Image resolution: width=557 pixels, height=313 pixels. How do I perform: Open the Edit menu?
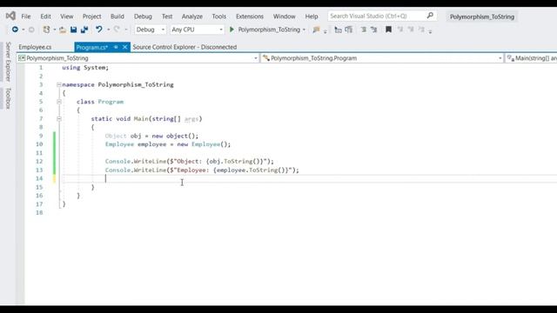coord(45,17)
